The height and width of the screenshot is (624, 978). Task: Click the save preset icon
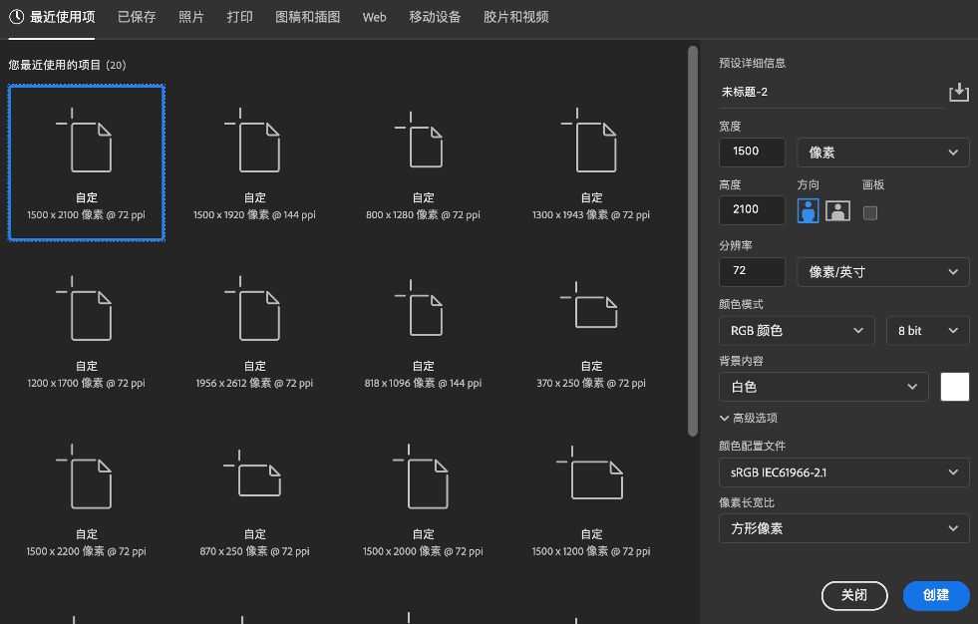959,93
